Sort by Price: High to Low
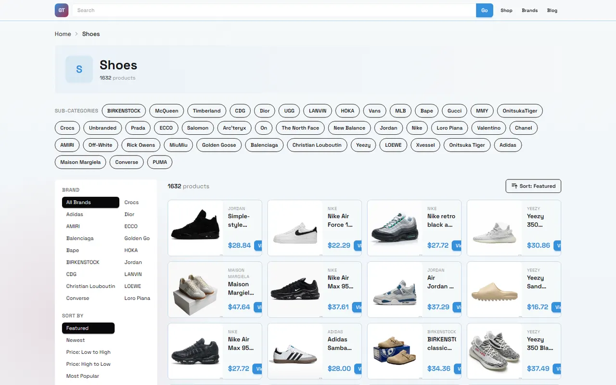This screenshot has width=616, height=385. 89,364
